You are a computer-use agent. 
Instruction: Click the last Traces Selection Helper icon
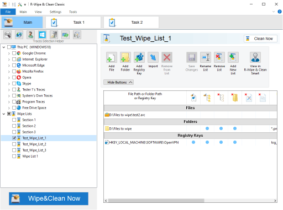pyautogui.click(x=77, y=35)
